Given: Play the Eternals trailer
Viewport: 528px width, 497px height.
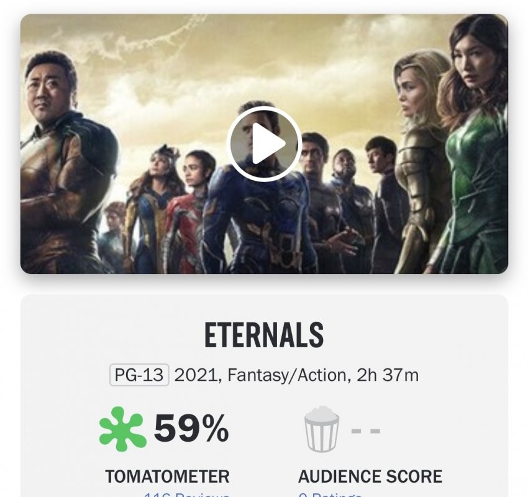Looking at the screenshot, I should tap(264, 144).
